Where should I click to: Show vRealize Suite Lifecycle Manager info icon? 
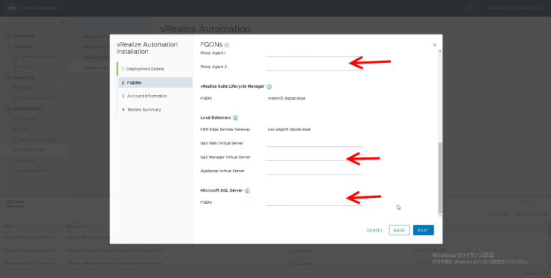(270, 87)
